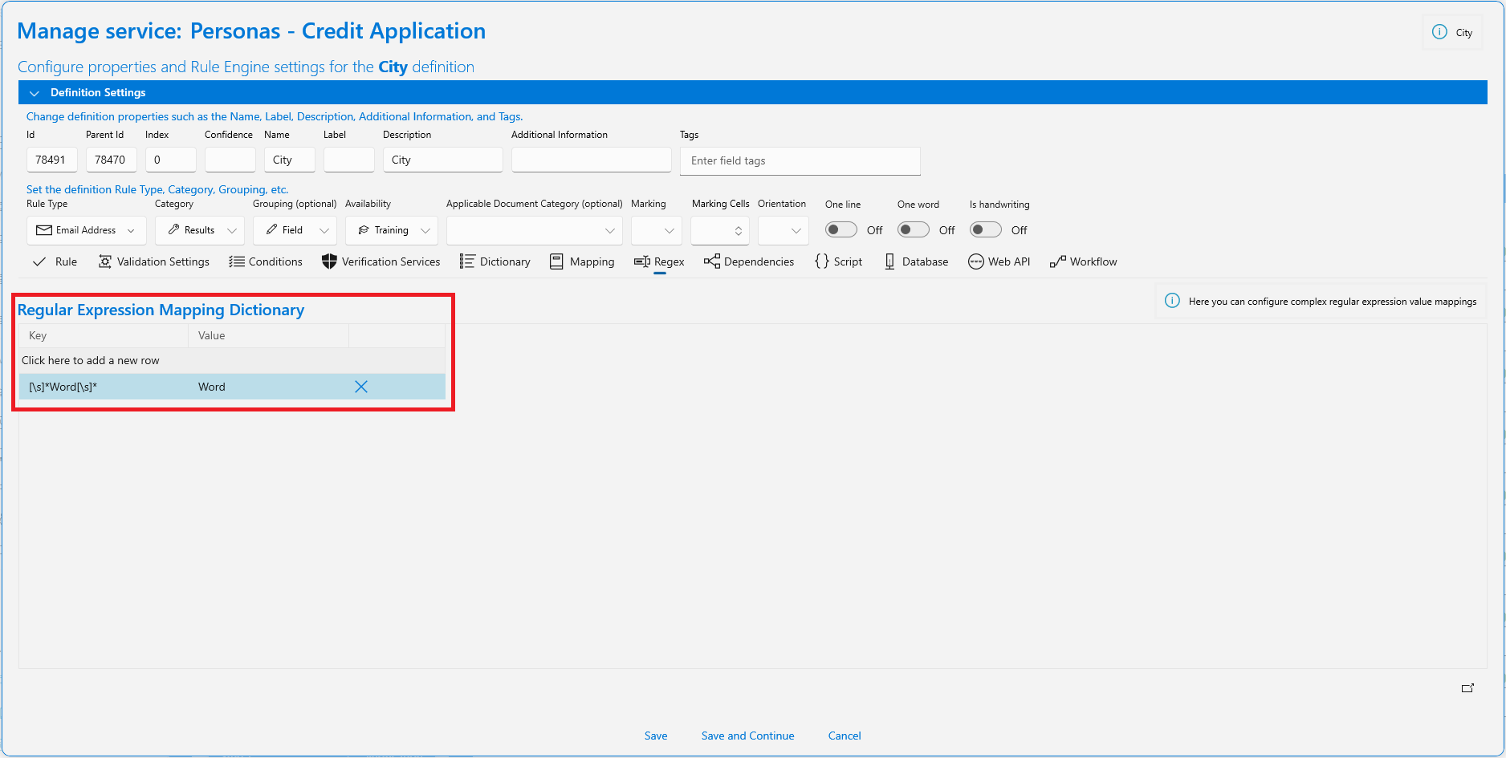
Task: Collapse the Definition Settings section
Action: tap(35, 93)
